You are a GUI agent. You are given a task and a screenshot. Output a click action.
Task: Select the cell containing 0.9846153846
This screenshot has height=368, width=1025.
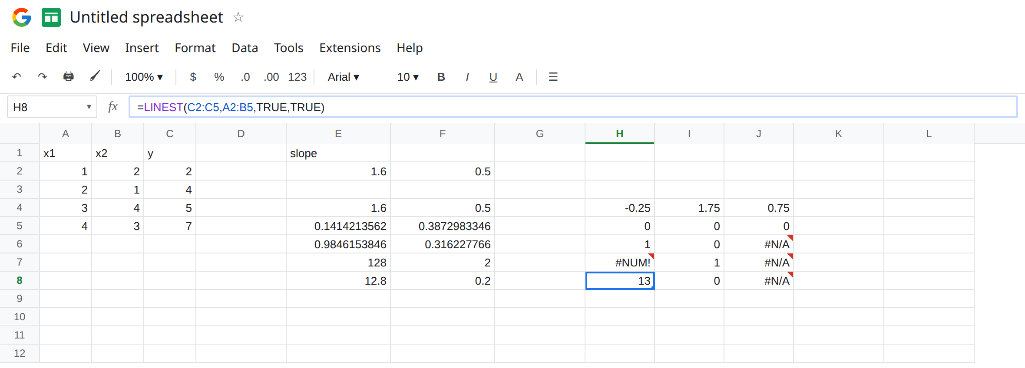[x=338, y=244]
